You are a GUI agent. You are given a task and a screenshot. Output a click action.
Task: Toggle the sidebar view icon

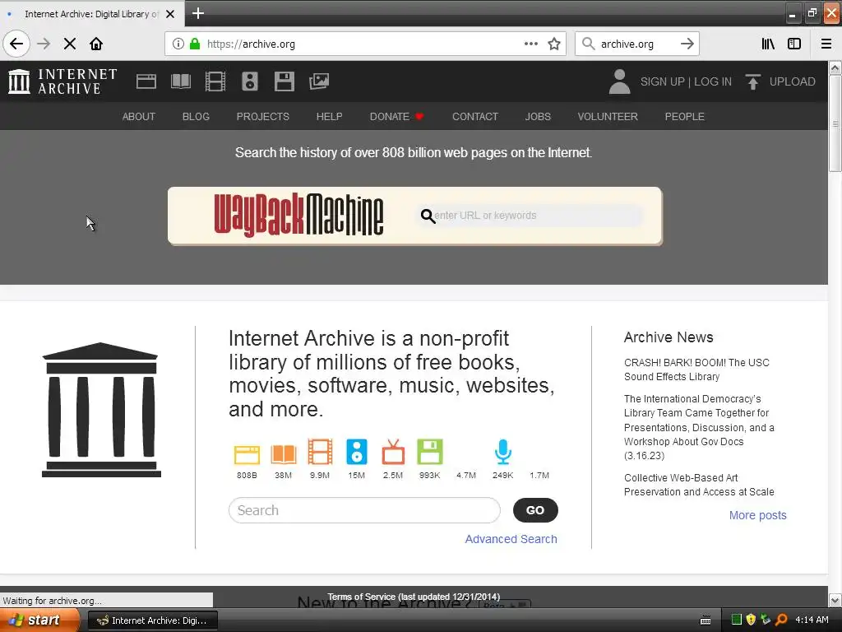click(x=794, y=44)
